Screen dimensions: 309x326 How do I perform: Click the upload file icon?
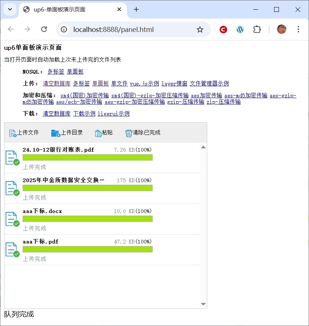tap(13, 133)
